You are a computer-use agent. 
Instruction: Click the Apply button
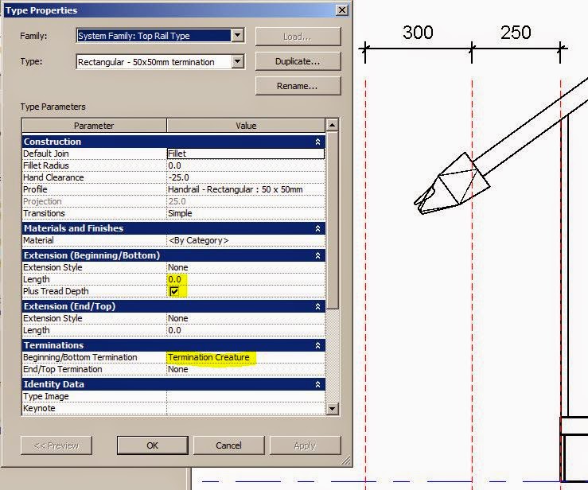(305, 445)
